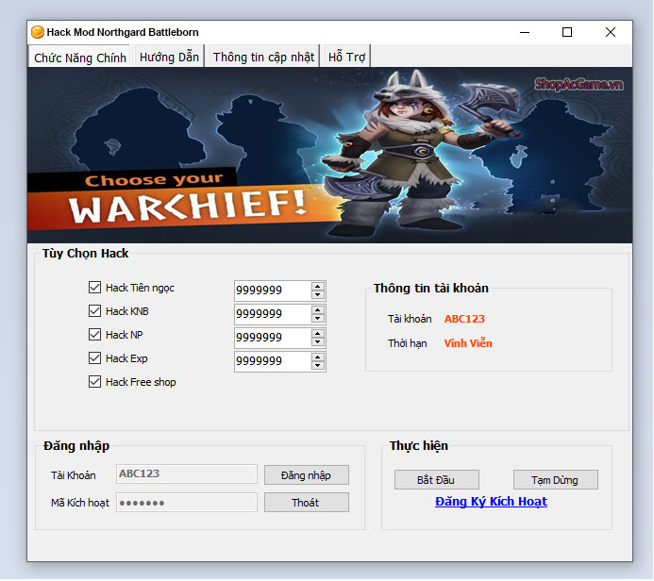Open the Hướng Dẫn tab
Image resolution: width=654 pixels, height=581 pixels.
(x=169, y=57)
